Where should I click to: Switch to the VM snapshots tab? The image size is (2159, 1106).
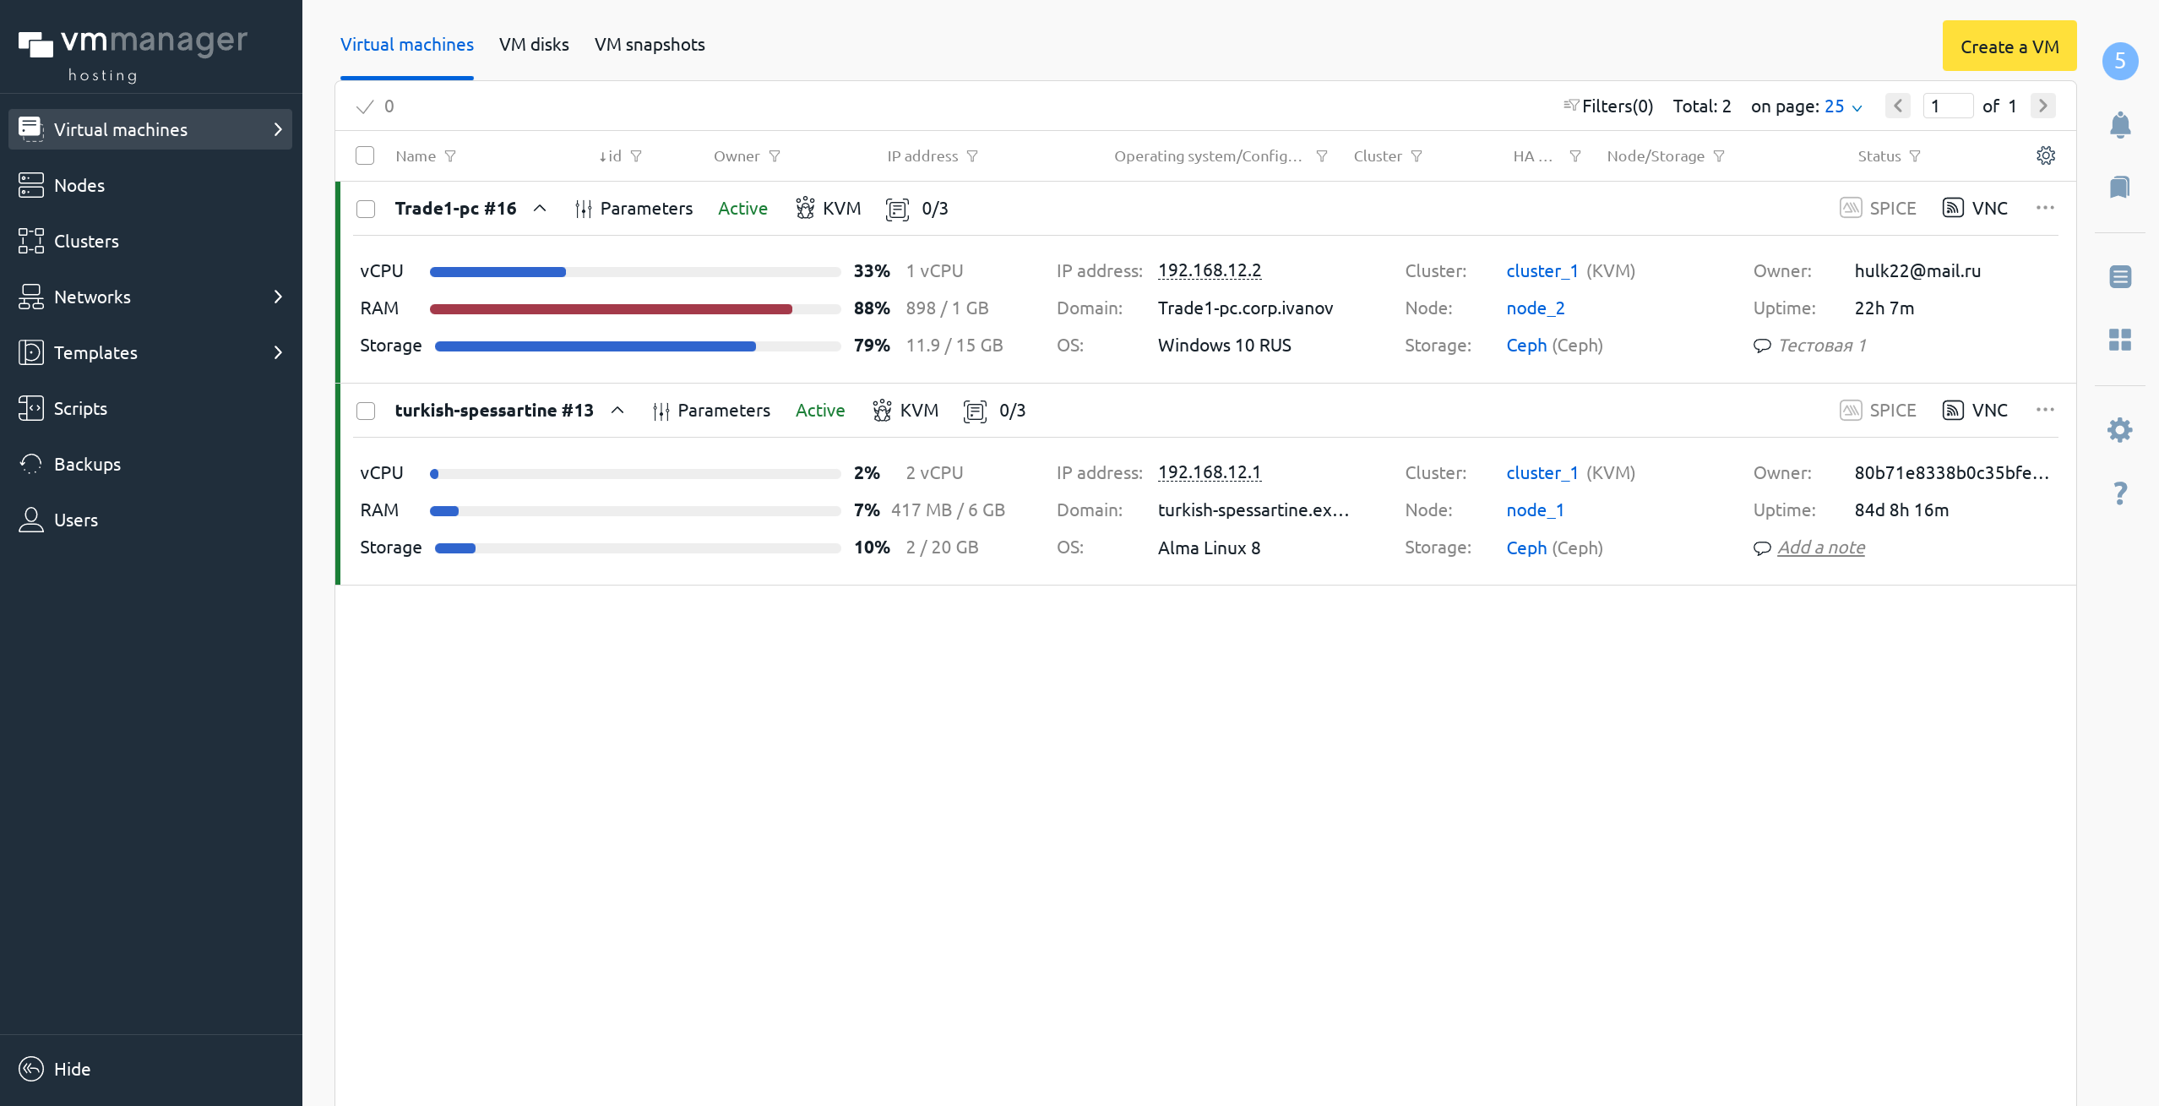(x=650, y=44)
